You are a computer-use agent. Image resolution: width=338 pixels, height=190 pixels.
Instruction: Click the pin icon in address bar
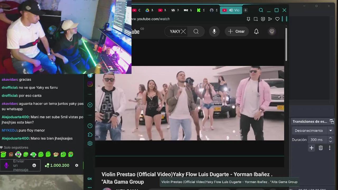pyautogui.click(x=248, y=19)
